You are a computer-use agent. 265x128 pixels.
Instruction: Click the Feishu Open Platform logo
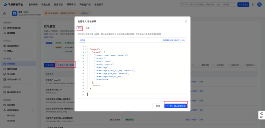(x=13, y=5)
